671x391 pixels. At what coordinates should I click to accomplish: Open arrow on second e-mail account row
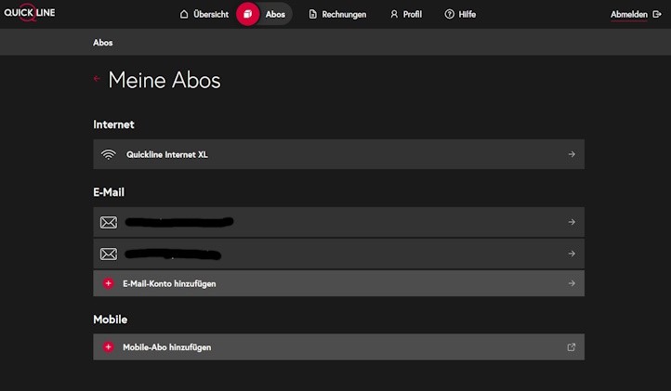tap(572, 254)
